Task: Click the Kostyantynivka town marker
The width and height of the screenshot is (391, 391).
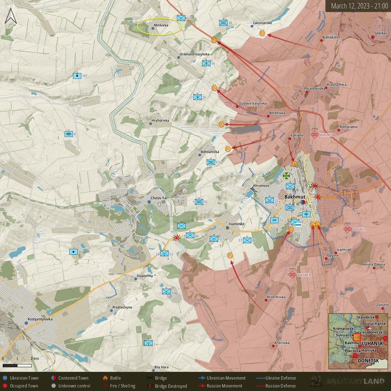Action: 26,323
